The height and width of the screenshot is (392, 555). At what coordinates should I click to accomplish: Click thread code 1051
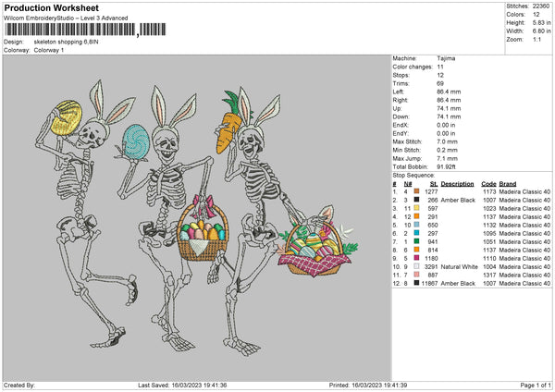(489, 241)
